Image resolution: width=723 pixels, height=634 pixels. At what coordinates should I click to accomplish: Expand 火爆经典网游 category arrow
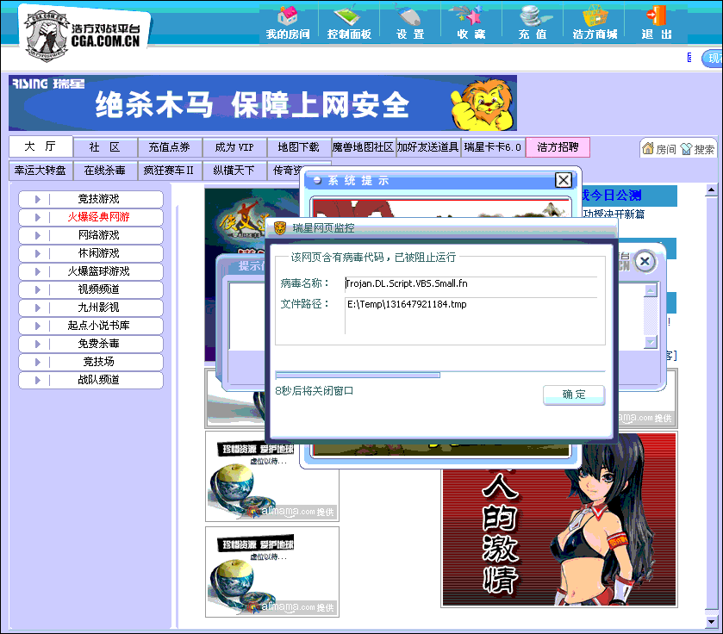tap(37, 217)
